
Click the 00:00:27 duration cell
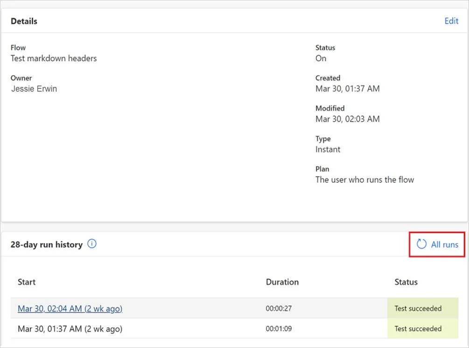(279, 308)
